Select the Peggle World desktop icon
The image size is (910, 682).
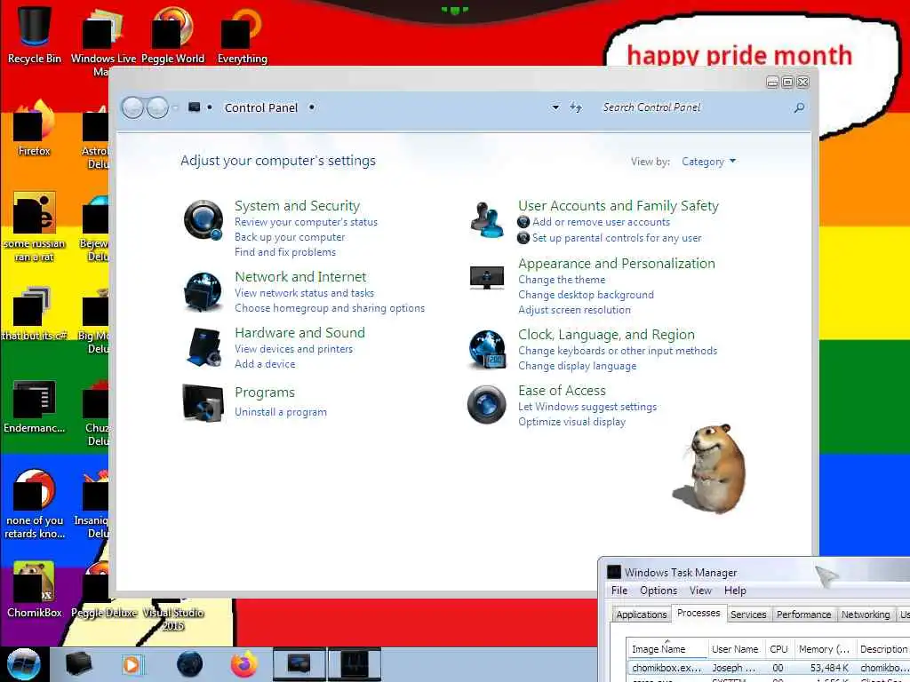click(x=172, y=35)
